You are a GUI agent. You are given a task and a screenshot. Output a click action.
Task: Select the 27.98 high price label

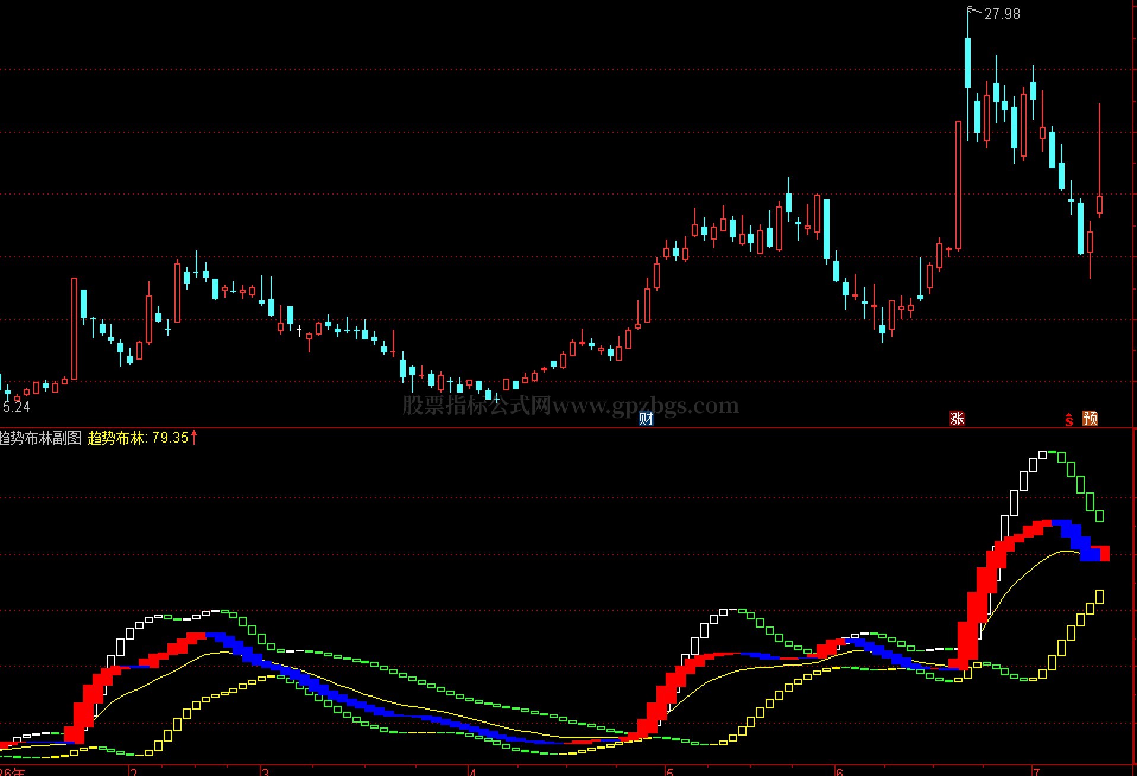point(1002,14)
